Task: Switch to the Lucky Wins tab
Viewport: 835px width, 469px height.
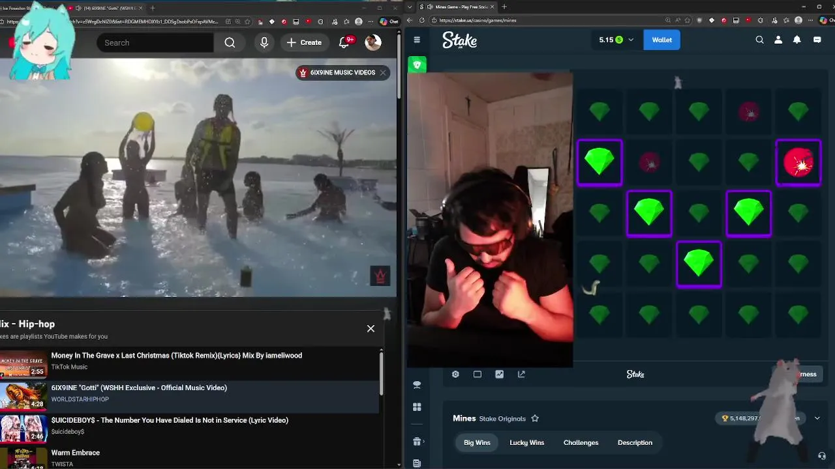Action: coord(526,442)
